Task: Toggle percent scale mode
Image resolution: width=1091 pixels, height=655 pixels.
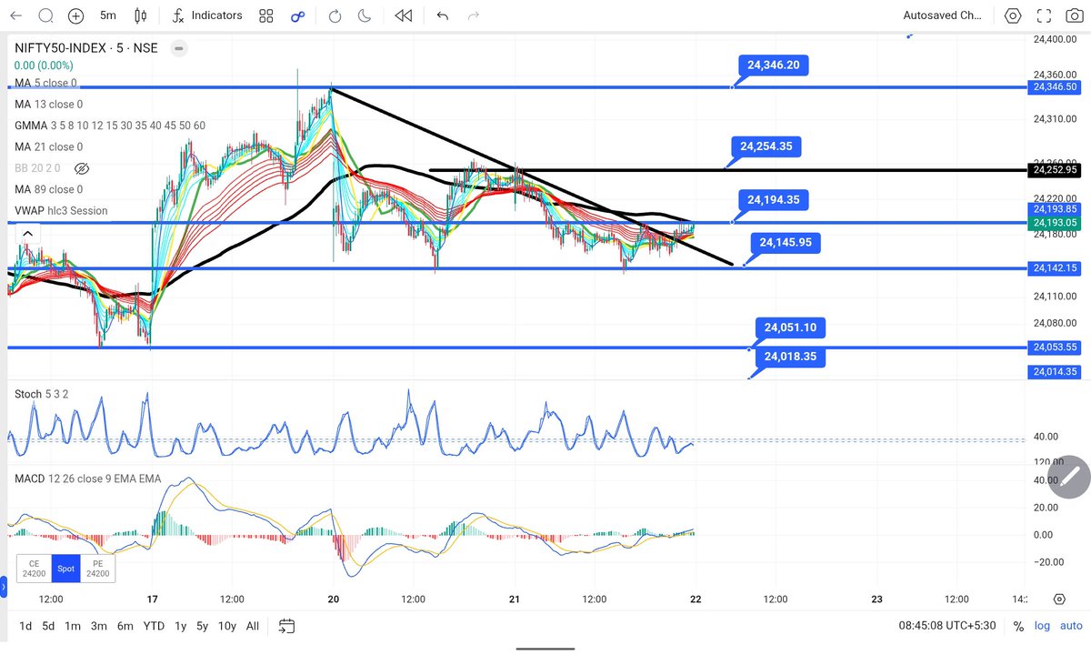Action: pyautogui.click(x=1018, y=627)
